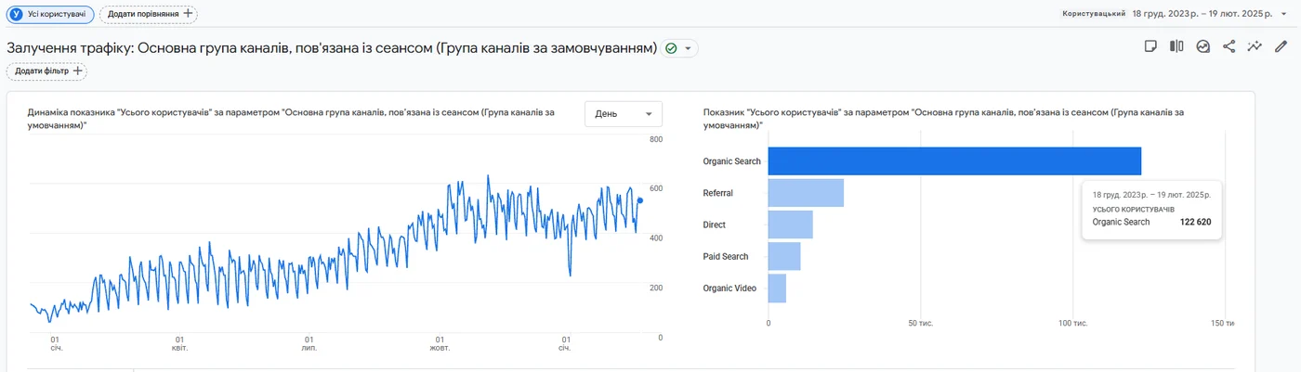The image size is (1301, 372).
Task: Click the Додати порівняння button
Action: pos(149,14)
